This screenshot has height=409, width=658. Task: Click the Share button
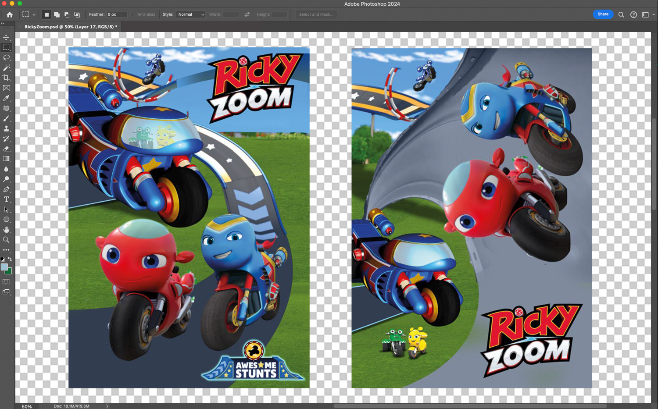603,14
